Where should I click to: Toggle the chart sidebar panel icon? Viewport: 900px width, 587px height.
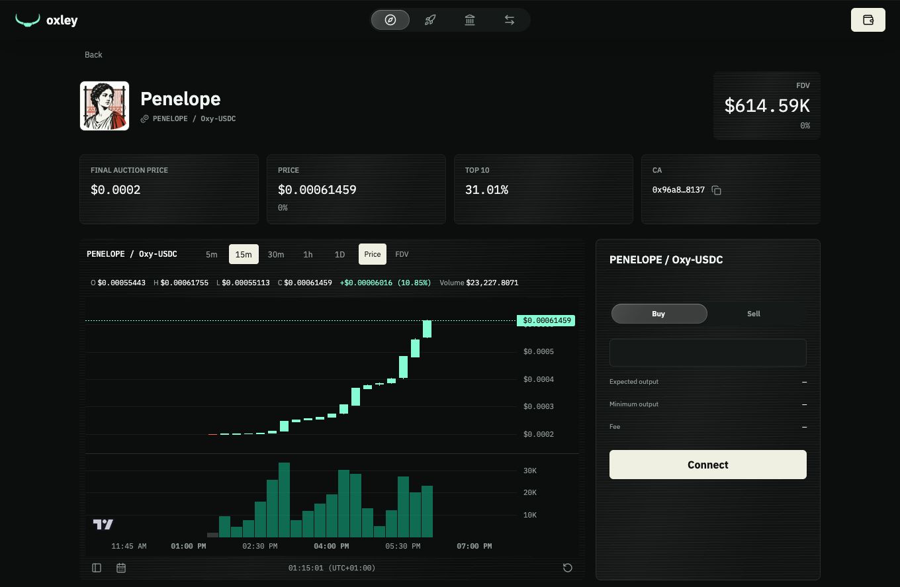coord(97,568)
